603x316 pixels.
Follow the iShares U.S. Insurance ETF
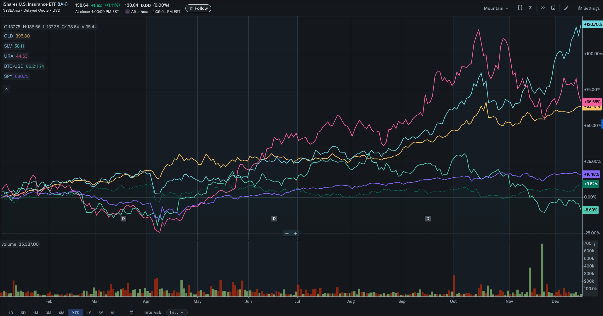pos(198,8)
